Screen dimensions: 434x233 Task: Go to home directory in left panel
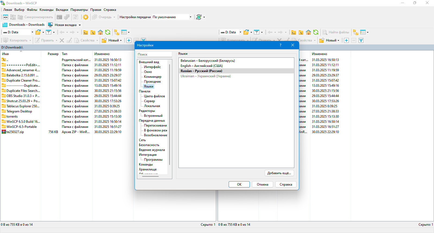click(x=100, y=32)
